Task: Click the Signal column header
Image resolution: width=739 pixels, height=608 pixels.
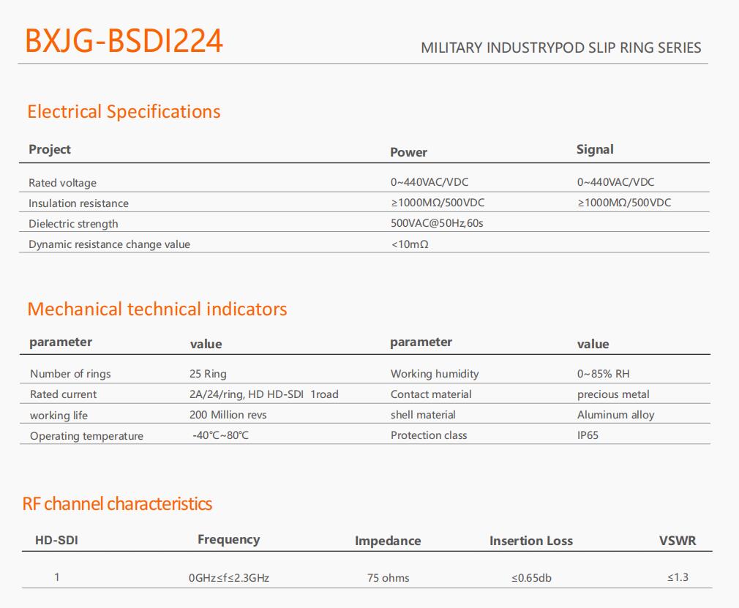Action: [595, 149]
